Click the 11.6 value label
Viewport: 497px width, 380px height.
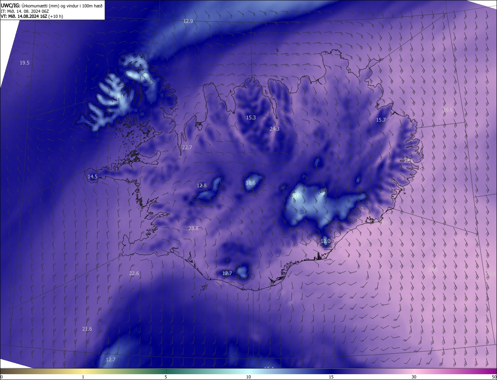click(251, 183)
